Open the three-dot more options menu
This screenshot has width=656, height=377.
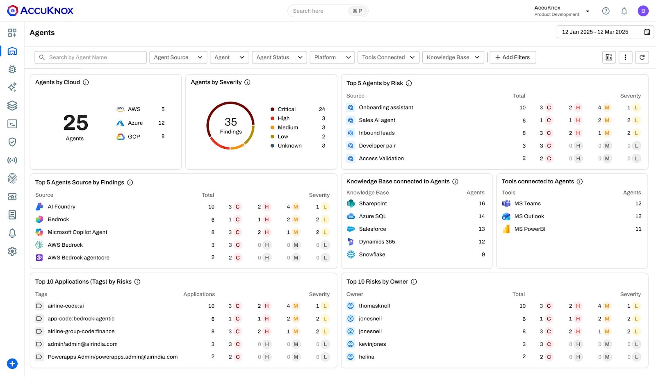(625, 57)
